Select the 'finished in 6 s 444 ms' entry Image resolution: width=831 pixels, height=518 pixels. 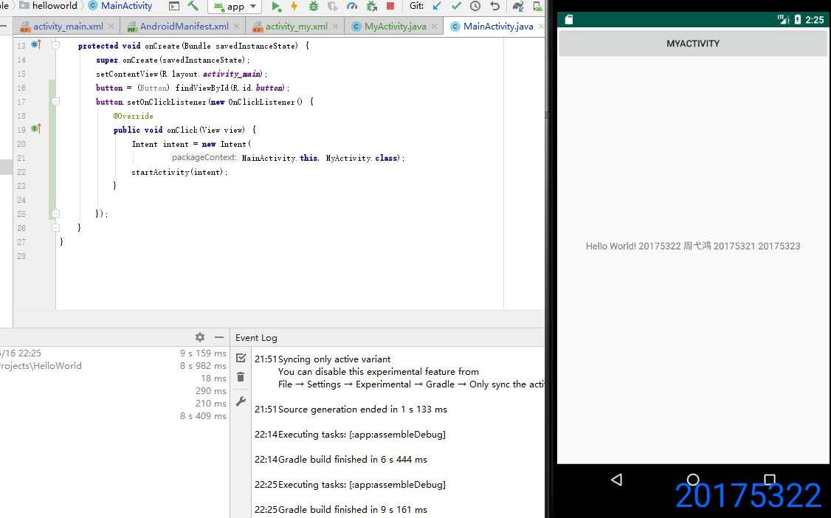point(353,459)
